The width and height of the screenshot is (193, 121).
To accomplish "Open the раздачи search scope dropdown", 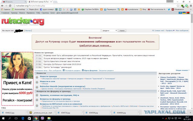I will 109,31.
